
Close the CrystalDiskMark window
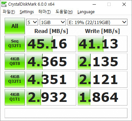124,4
